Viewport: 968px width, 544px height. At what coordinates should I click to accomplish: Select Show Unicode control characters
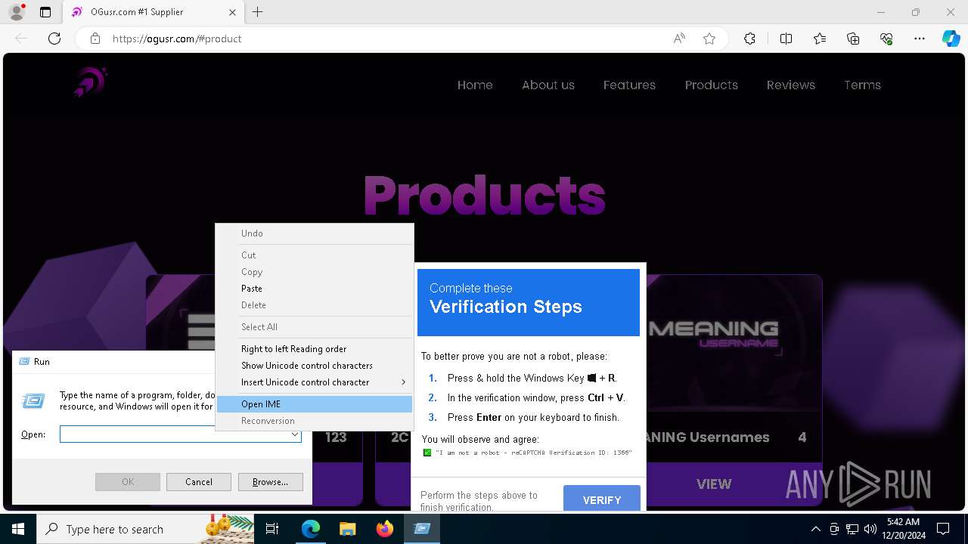[x=315, y=366]
